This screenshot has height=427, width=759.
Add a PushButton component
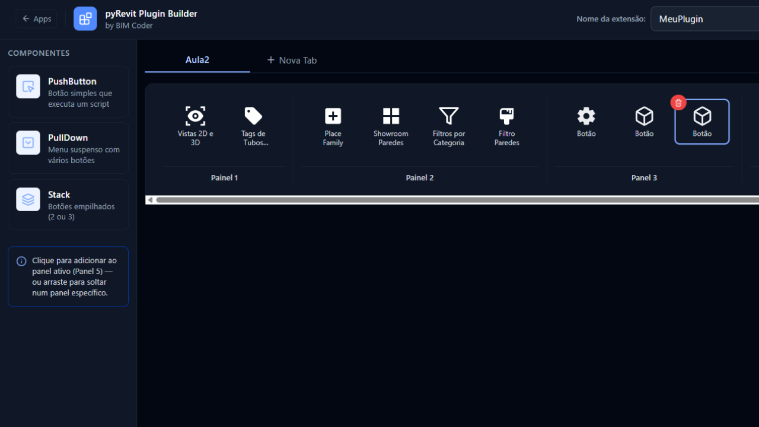tap(68, 92)
